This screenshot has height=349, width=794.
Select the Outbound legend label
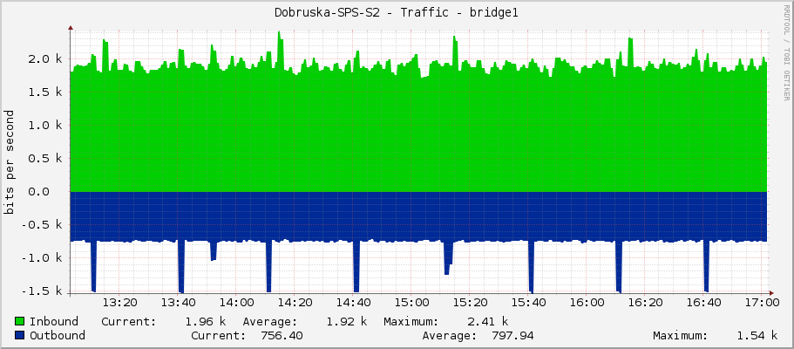(58, 335)
